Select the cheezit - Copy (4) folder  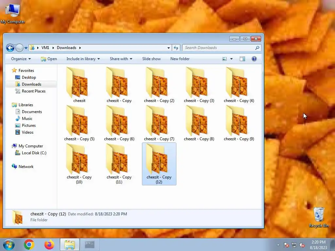(239, 85)
